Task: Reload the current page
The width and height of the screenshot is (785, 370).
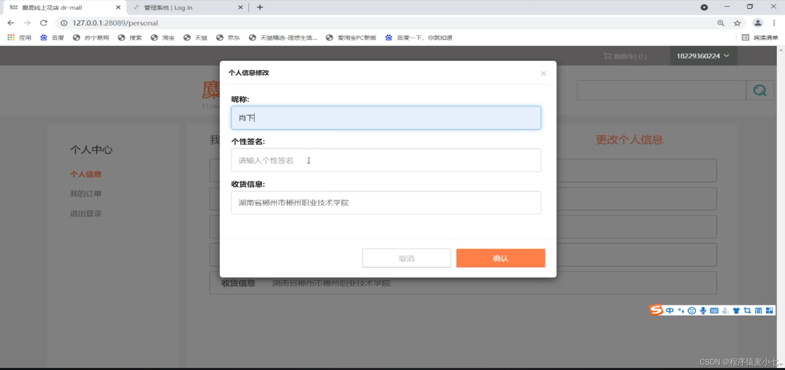Action: [x=44, y=23]
